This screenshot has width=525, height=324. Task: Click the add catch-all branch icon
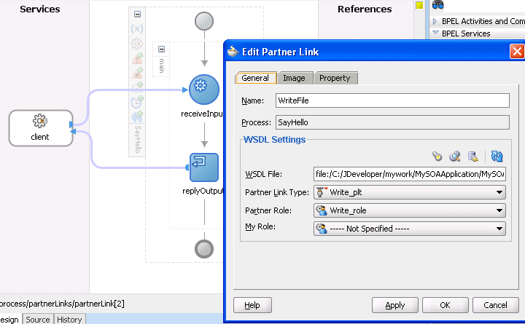(137, 73)
